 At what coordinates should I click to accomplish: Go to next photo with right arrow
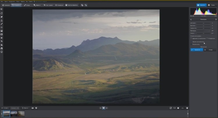click(x=107, y=108)
